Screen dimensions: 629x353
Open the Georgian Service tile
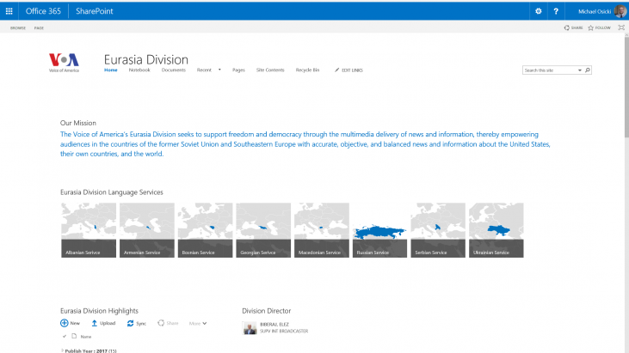pyautogui.click(x=263, y=230)
